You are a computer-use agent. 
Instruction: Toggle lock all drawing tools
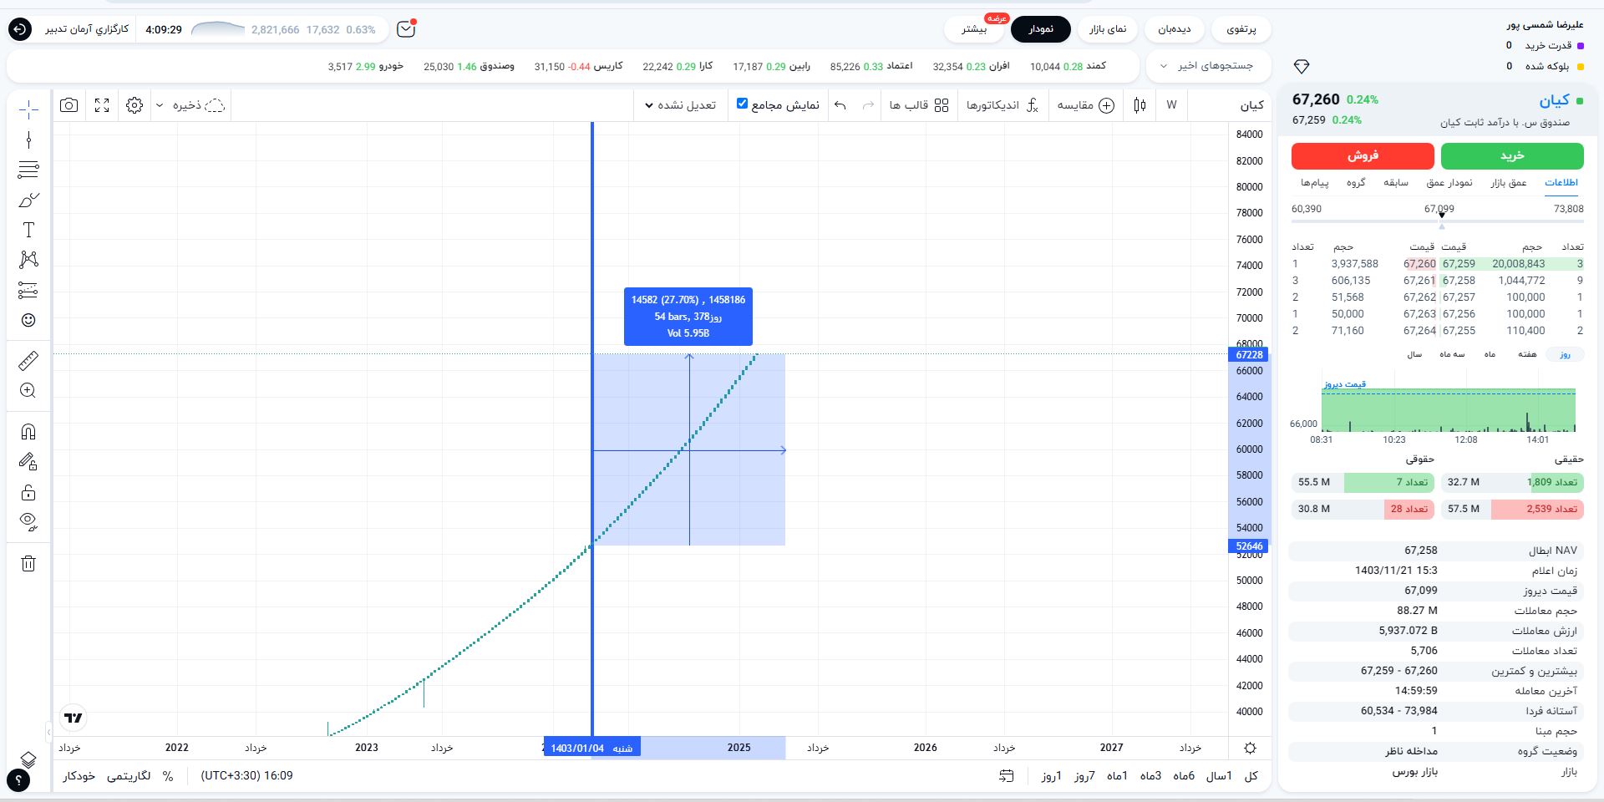pos(28,492)
